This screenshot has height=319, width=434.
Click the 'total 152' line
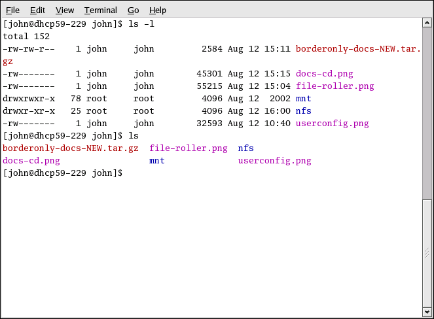pyautogui.click(x=25, y=37)
